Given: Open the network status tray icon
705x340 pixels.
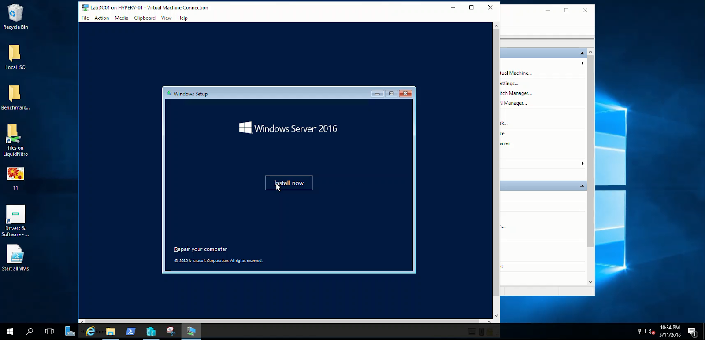Looking at the screenshot, I should [x=642, y=332].
